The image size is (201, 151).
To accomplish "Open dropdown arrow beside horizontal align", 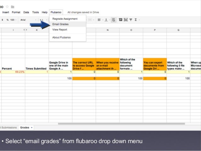I will coord(103,20).
